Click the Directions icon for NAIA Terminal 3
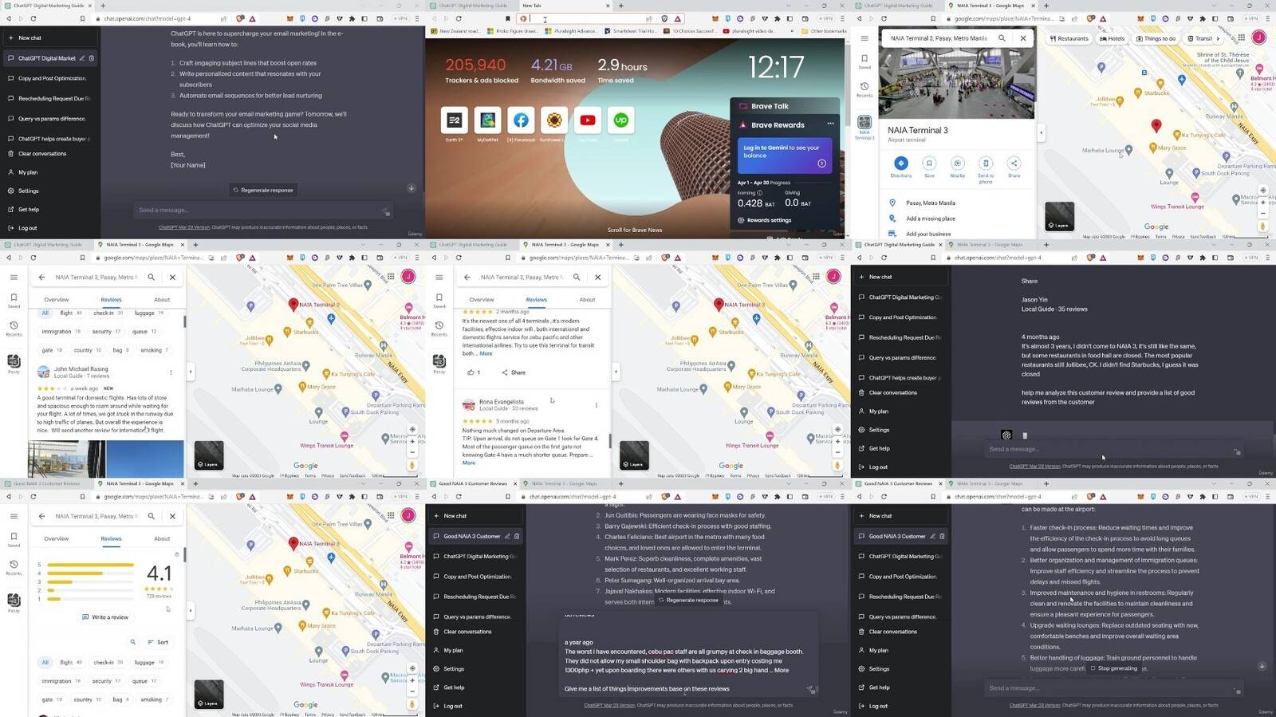The image size is (1276, 717). [x=900, y=163]
